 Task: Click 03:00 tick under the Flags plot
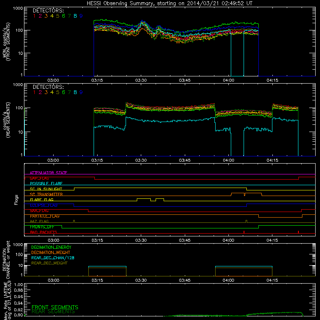(54, 240)
